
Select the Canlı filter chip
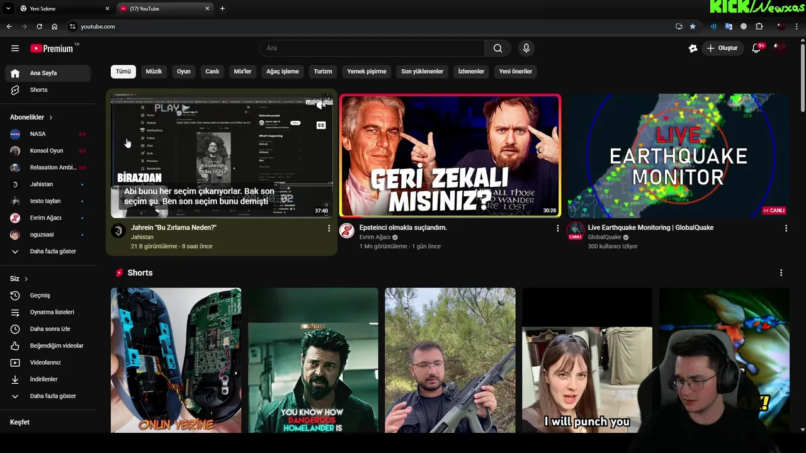[212, 72]
